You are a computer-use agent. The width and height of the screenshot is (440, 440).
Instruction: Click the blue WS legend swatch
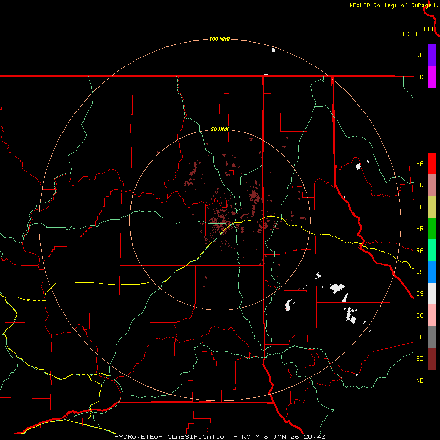432,272
